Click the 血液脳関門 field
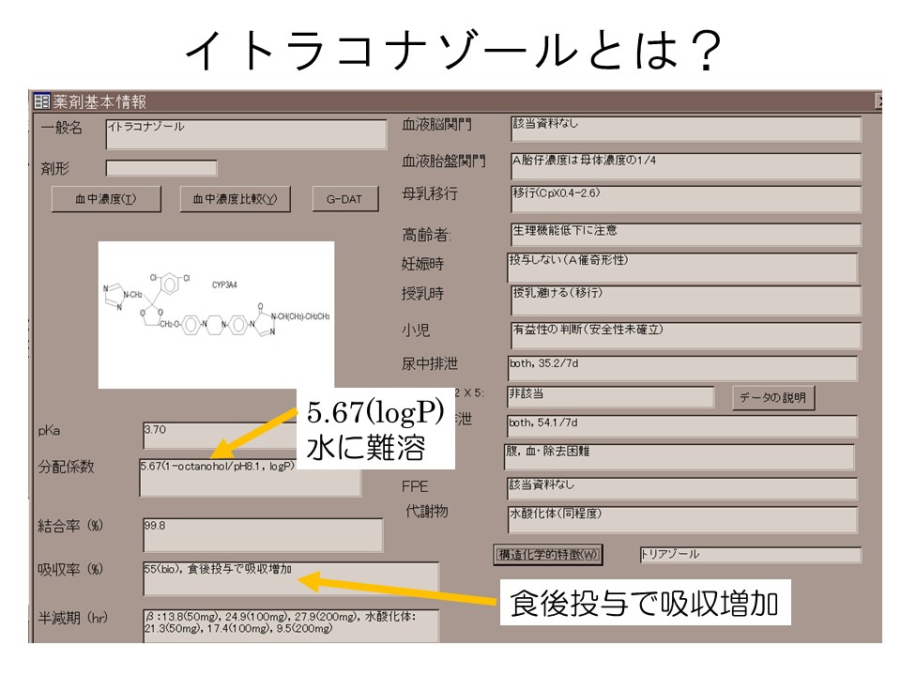The image size is (901, 676). pyautogui.click(x=684, y=129)
